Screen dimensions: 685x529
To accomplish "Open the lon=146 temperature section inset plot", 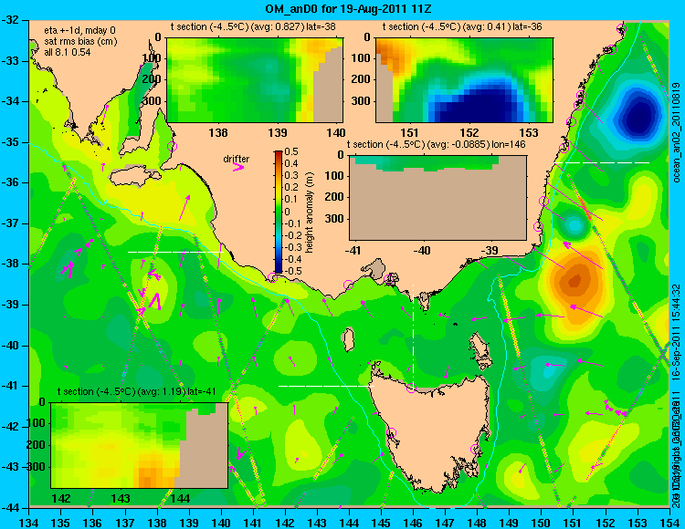I will (437, 197).
